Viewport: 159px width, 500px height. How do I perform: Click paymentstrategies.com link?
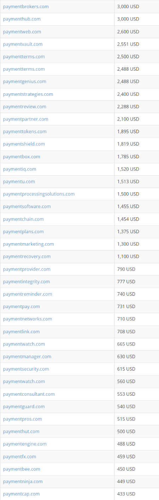(x=28, y=94)
